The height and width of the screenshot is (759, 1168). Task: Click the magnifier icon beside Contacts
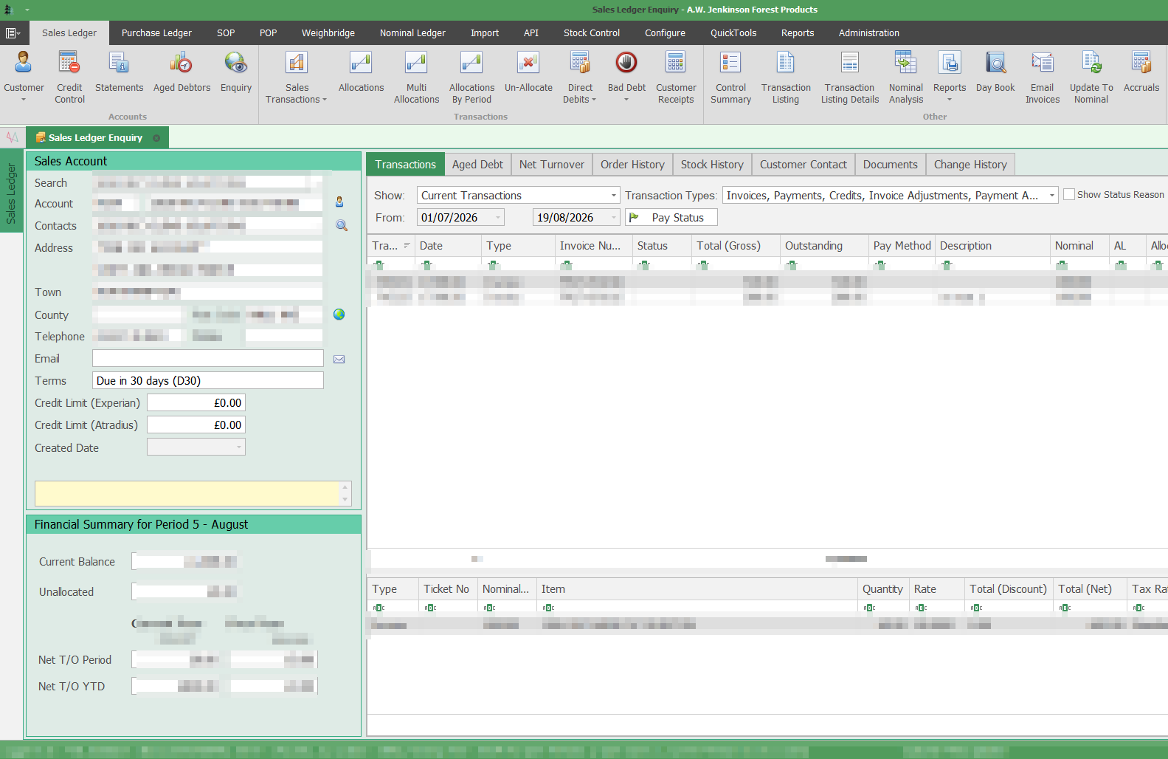click(x=342, y=226)
